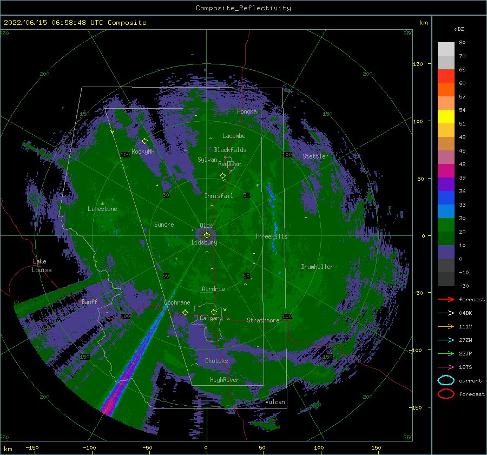487x455 pixels.
Task: Click the orange 111V arrow icon
Action: pyautogui.click(x=446, y=326)
